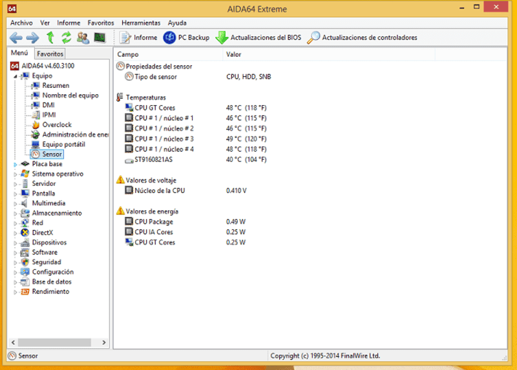Click the Valores de energía warning icon
This screenshot has height=370, width=517.
(120, 211)
